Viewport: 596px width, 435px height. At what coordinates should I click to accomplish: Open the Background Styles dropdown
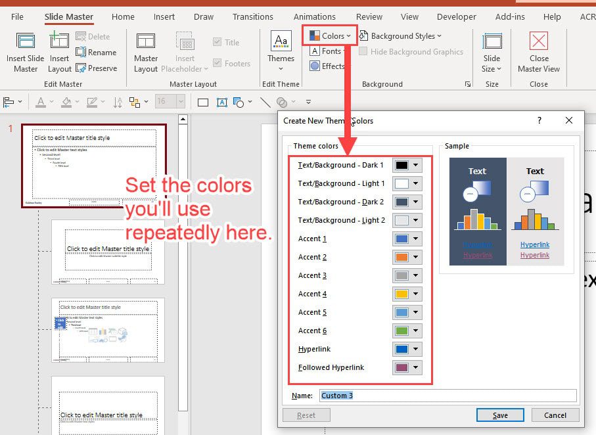(x=402, y=36)
